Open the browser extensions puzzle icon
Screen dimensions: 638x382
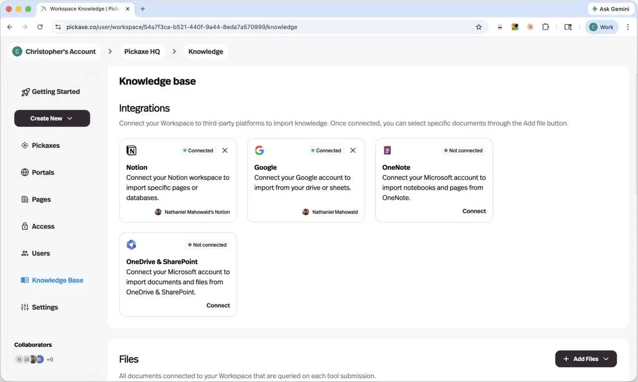pos(545,27)
